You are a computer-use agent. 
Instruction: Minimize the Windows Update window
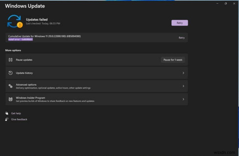[217, 3]
